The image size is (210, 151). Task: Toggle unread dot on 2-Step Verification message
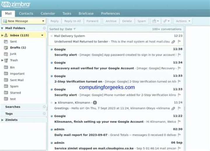tap(52, 76)
